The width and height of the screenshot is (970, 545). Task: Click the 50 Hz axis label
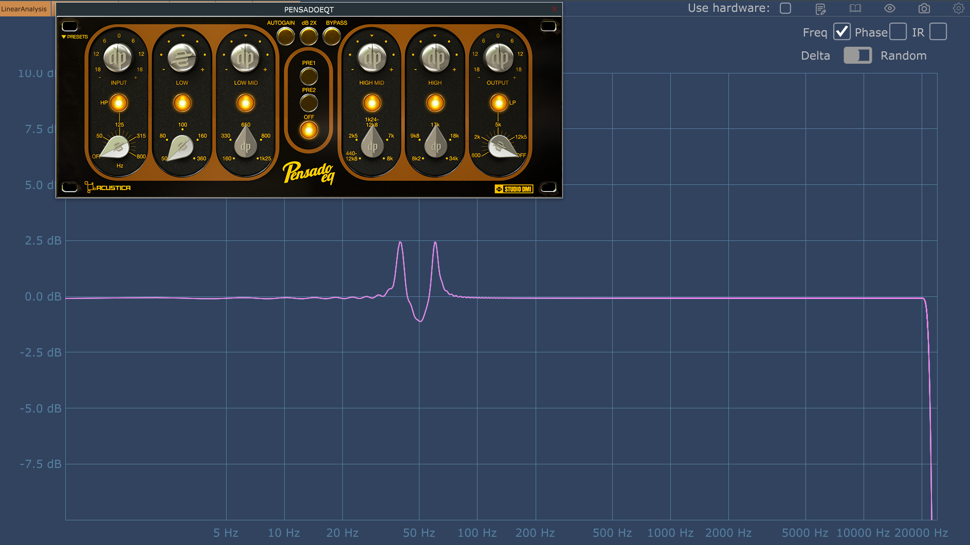point(419,533)
